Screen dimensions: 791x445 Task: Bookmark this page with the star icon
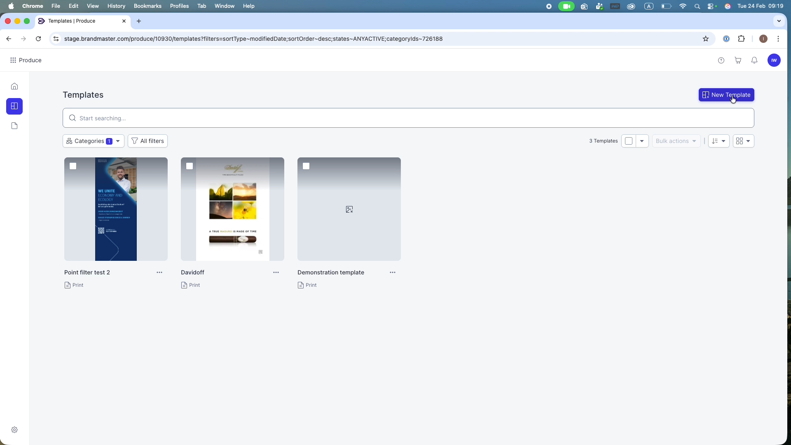[x=706, y=39]
